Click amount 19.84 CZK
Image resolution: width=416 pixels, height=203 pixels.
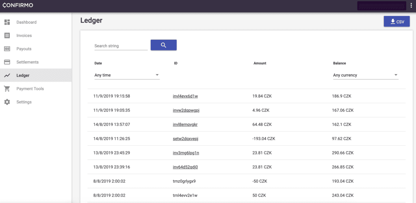tap(262, 96)
